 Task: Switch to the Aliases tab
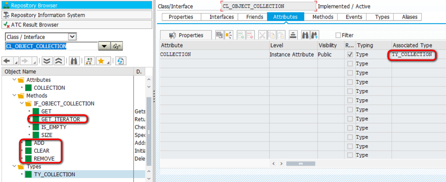pyautogui.click(x=409, y=17)
